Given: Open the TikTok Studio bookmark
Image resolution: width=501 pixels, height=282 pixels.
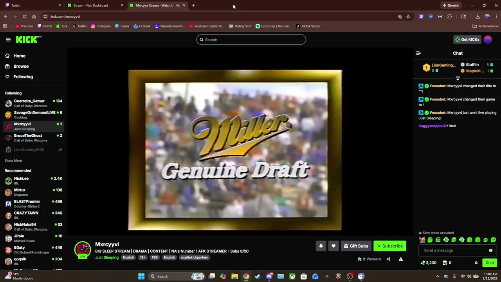Looking at the screenshot, I should point(308,26).
